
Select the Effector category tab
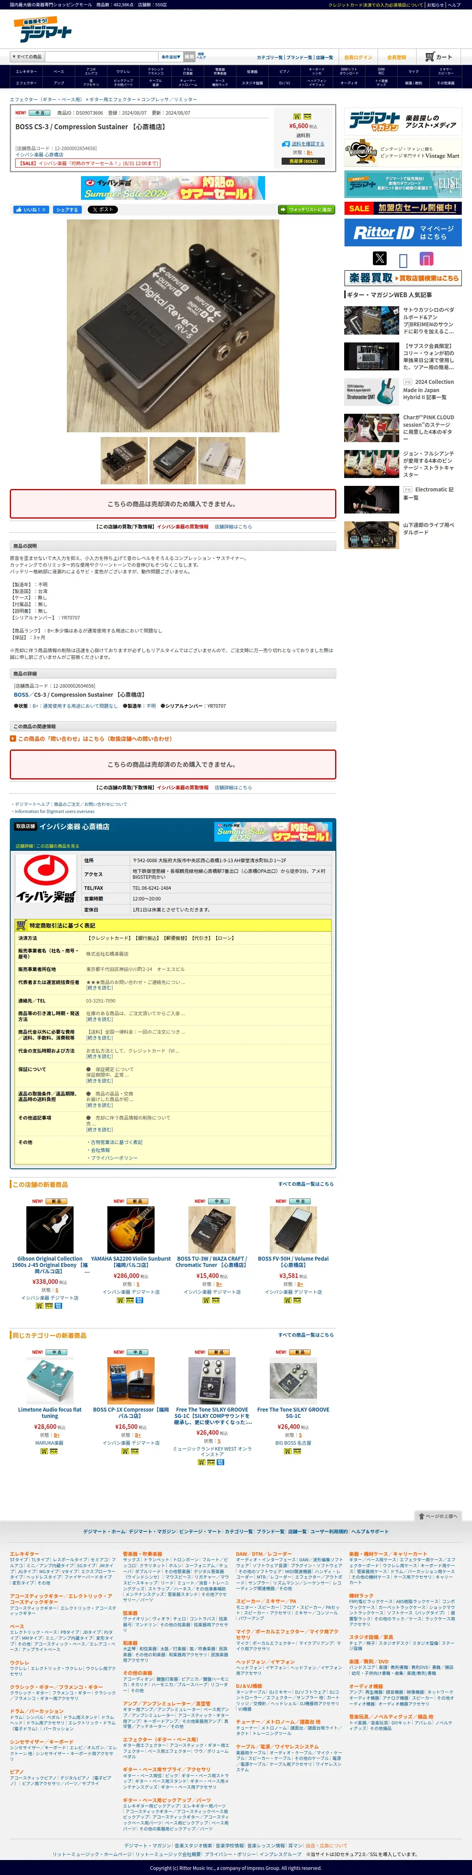point(26,83)
